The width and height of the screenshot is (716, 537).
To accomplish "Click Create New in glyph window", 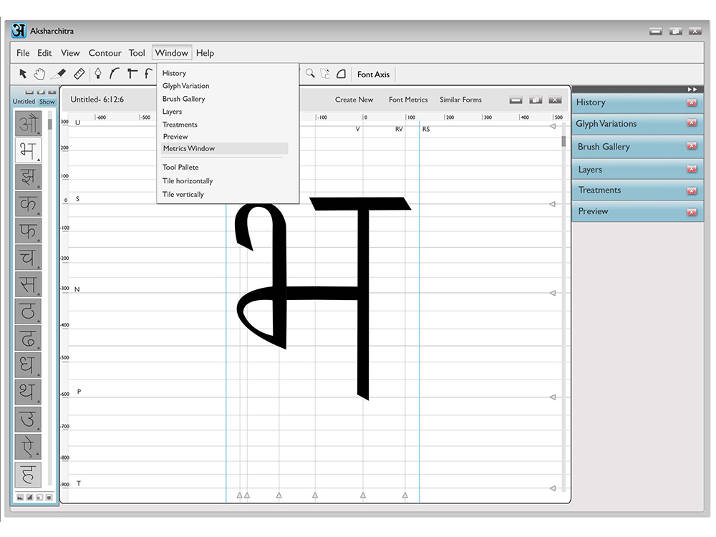I will tap(354, 100).
